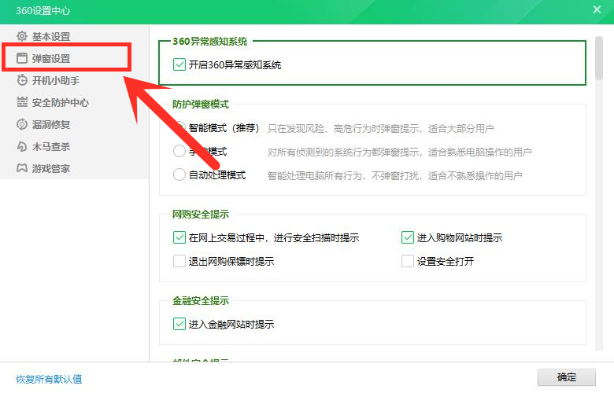
Task: Switch to the 安全防护中心 section
Action: (x=60, y=102)
